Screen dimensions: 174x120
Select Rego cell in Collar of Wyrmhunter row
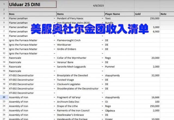point(119,58)
